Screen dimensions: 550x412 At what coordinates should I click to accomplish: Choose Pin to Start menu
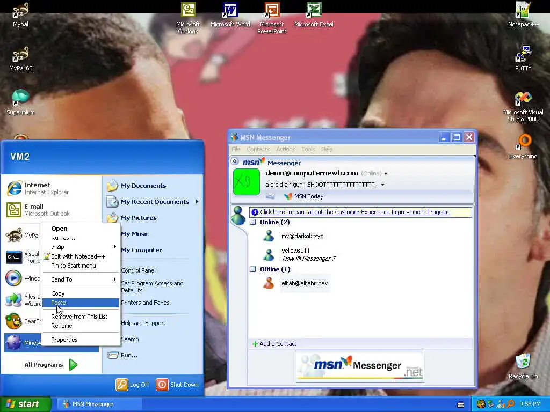click(x=81, y=266)
